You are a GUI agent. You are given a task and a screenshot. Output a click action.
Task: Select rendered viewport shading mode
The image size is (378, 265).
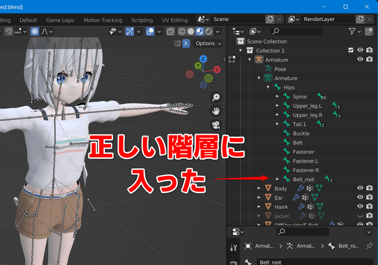coord(209,31)
